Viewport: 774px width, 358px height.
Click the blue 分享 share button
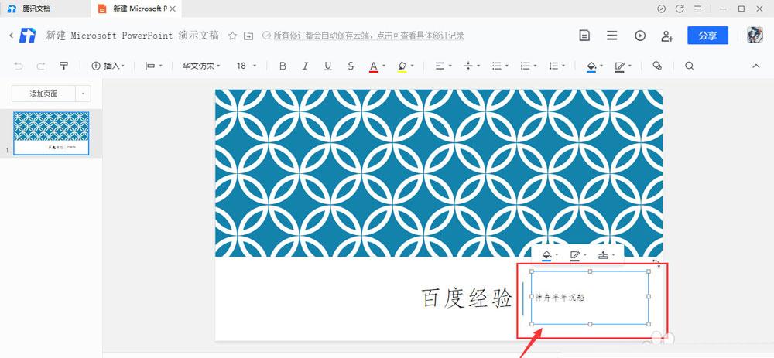707,36
